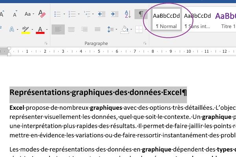Viewport: 236px width, 157px height.
Task: Expand line spacing dropdown arrow
Action: click(x=116, y=30)
